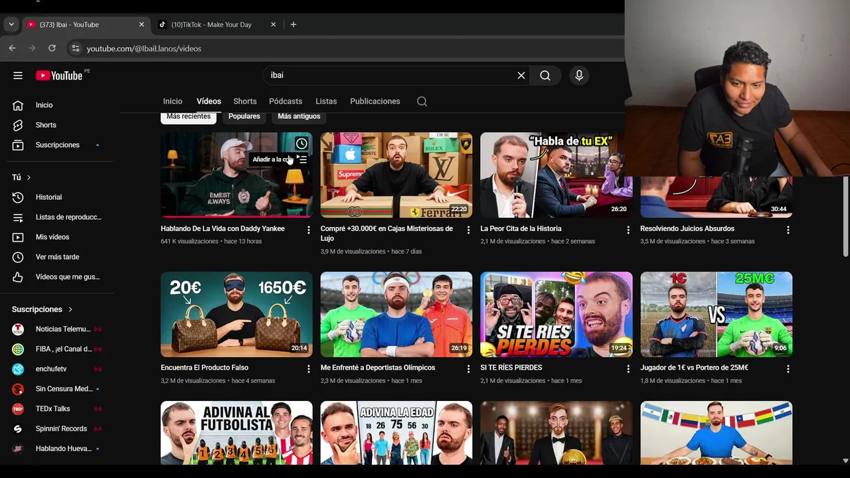The image size is (850, 478).
Task: Play Encuentra El Producto Falso thumbnail
Action: click(236, 314)
